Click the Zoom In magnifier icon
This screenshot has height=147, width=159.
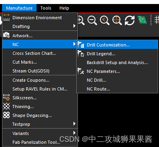tap(81, 20)
